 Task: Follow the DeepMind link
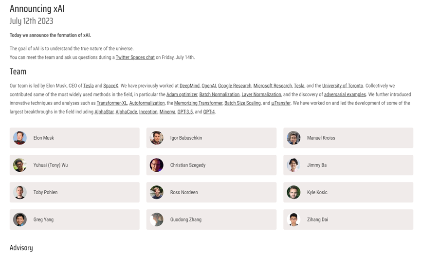pos(189,86)
